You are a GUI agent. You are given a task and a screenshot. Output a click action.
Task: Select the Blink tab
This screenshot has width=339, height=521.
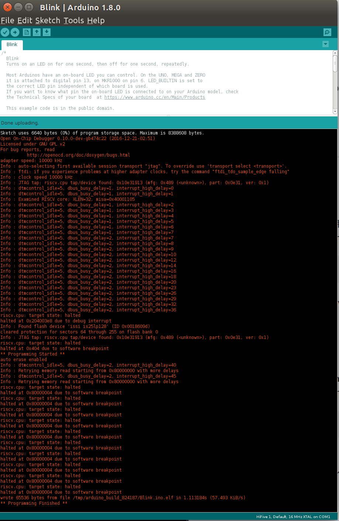(x=12, y=44)
